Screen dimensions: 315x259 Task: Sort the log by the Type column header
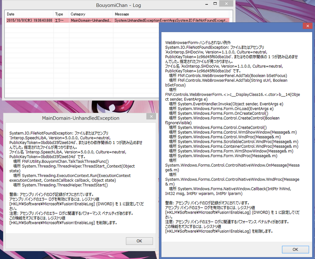[61, 14]
